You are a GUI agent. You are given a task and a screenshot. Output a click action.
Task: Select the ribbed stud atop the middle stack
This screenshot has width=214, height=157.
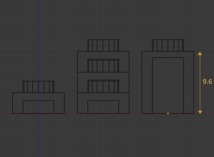(x=103, y=45)
